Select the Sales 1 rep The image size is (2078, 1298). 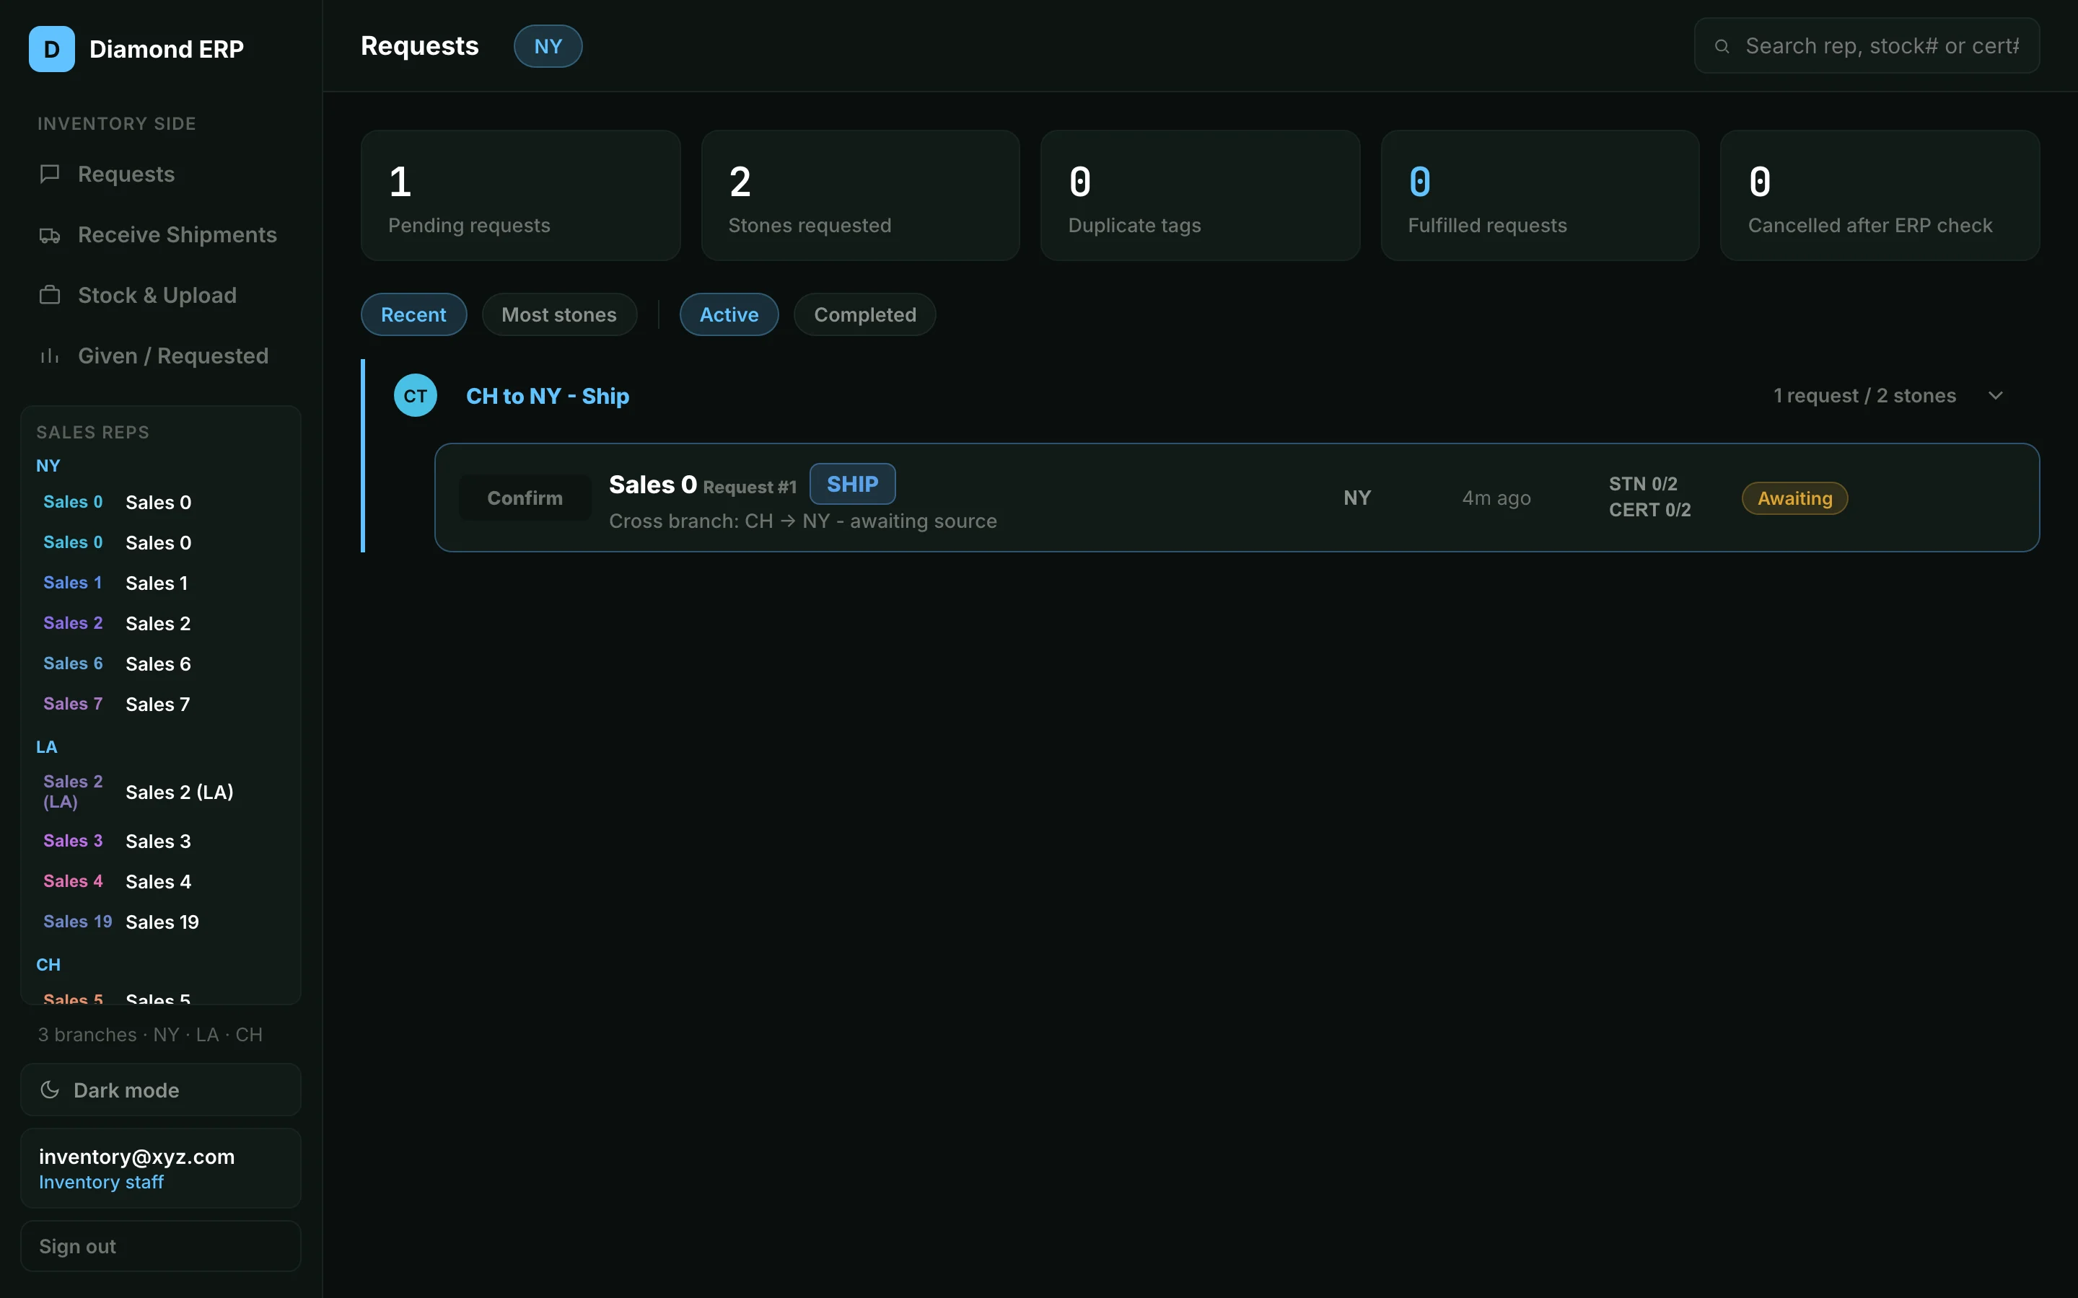[x=161, y=583]
